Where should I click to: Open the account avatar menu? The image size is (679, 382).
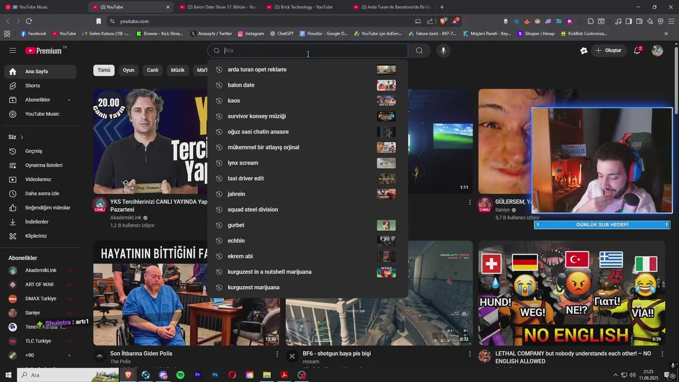coord(657,50)
